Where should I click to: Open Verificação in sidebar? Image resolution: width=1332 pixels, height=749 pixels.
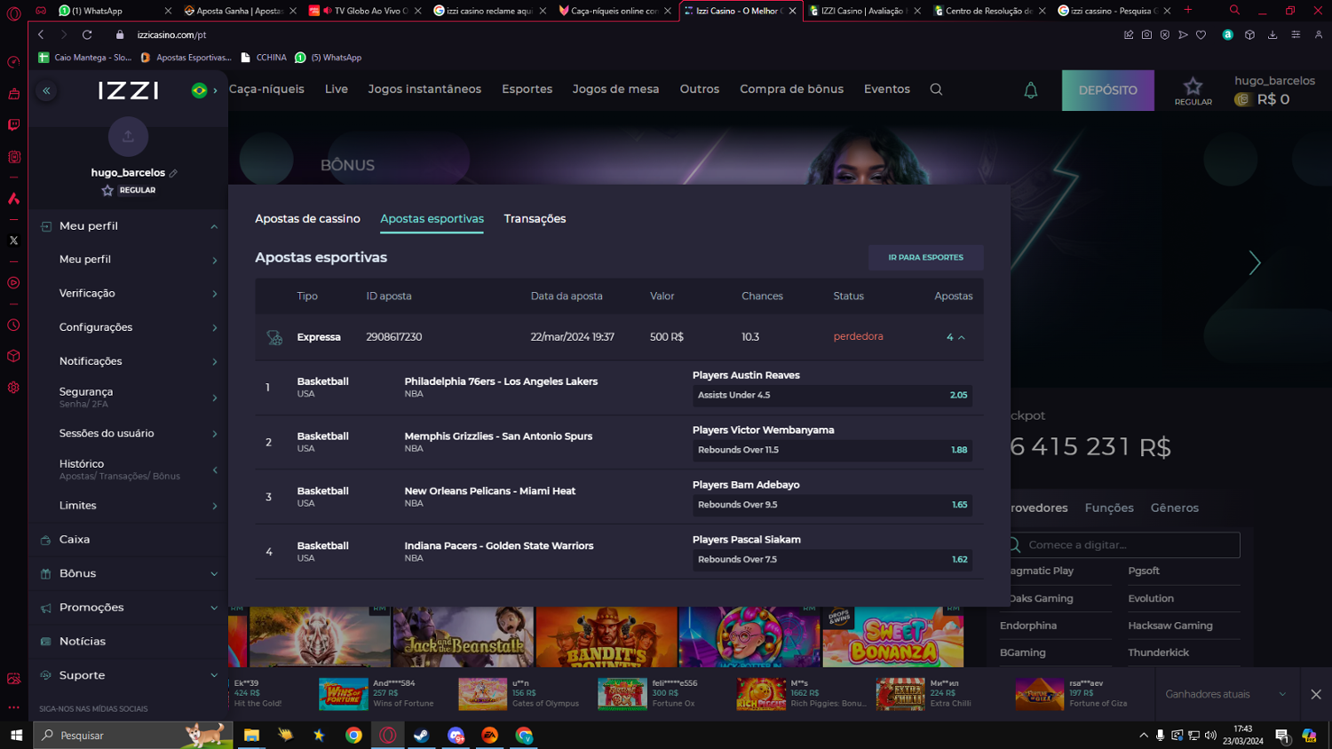click(129, 294)
